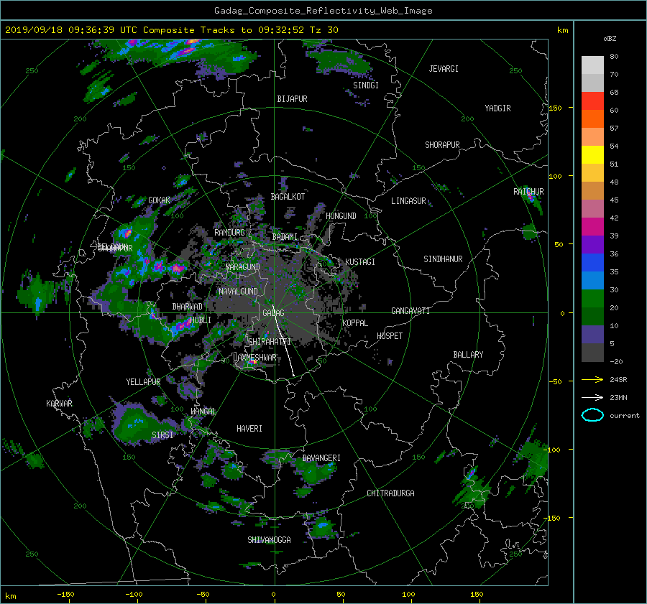Click the RAICHUR city label

[x=528, y=192]
